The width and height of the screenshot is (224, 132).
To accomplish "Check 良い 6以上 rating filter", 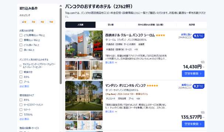I will (21, 50).
